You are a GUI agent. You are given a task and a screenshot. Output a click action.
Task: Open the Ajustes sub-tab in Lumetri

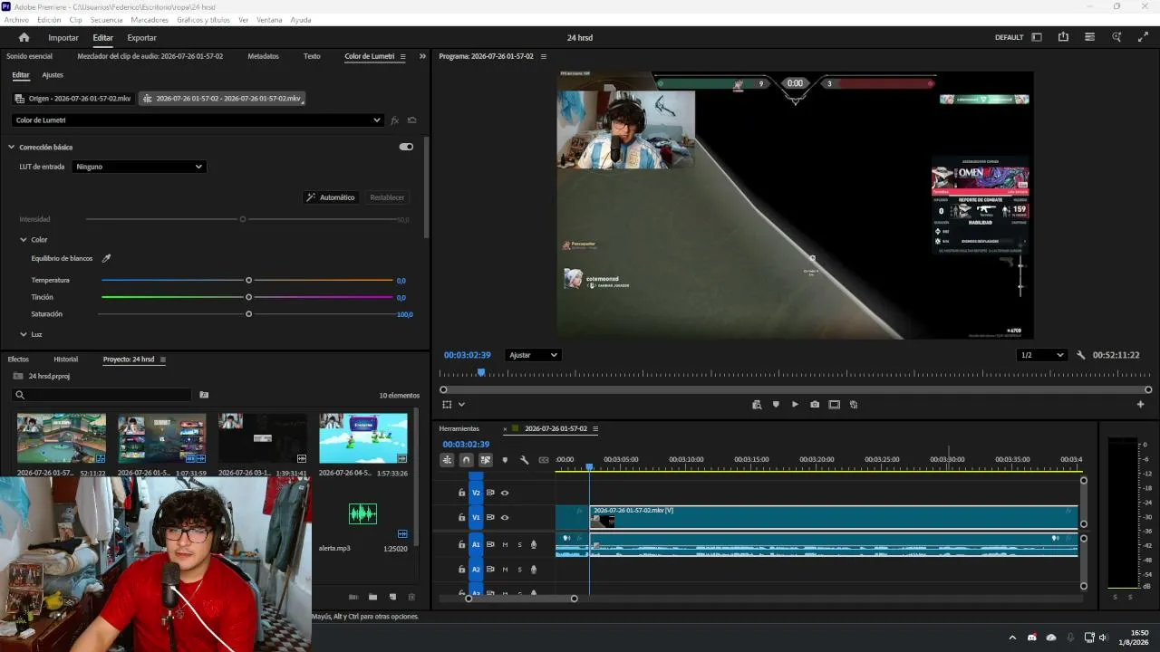click(x=53, y=75)
